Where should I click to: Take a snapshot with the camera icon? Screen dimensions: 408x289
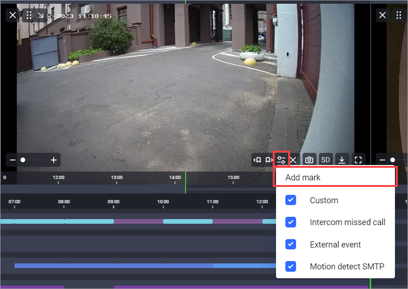[309, 160]
